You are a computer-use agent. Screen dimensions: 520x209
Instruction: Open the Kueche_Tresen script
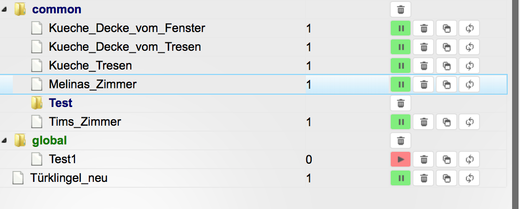click(90, 66)
